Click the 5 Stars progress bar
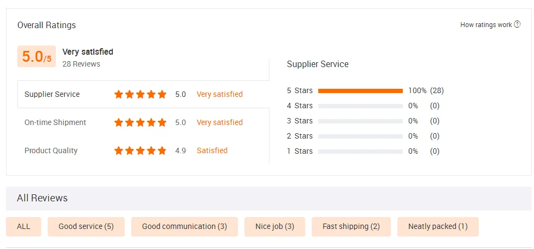 (361, 91)
